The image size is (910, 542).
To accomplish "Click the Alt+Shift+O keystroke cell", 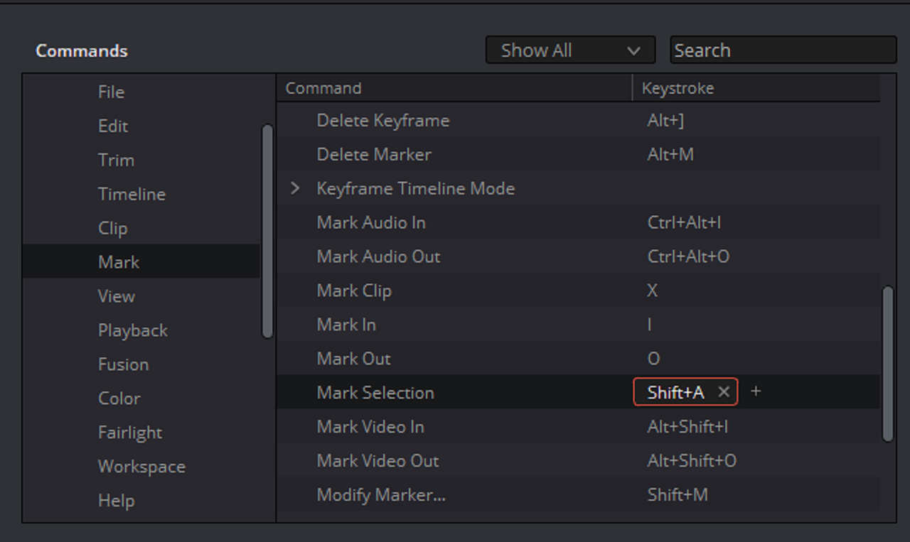I will [x=692, y=461].
